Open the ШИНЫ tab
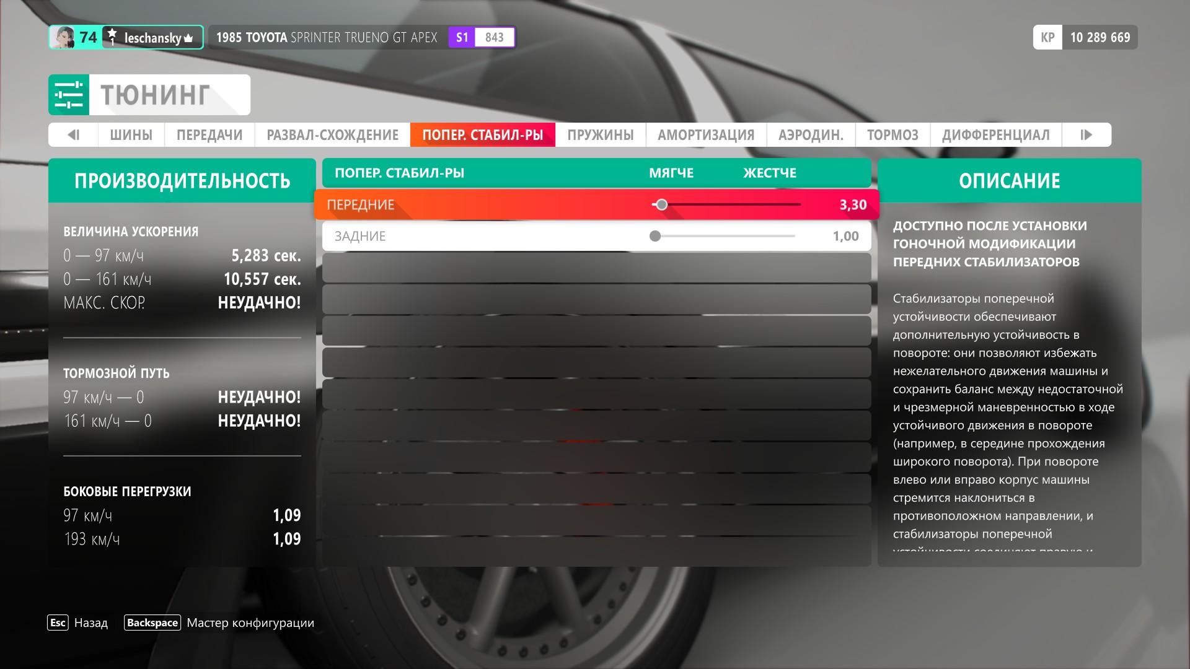This screenshot has height=669, width=1190. [x=131, y=134]
